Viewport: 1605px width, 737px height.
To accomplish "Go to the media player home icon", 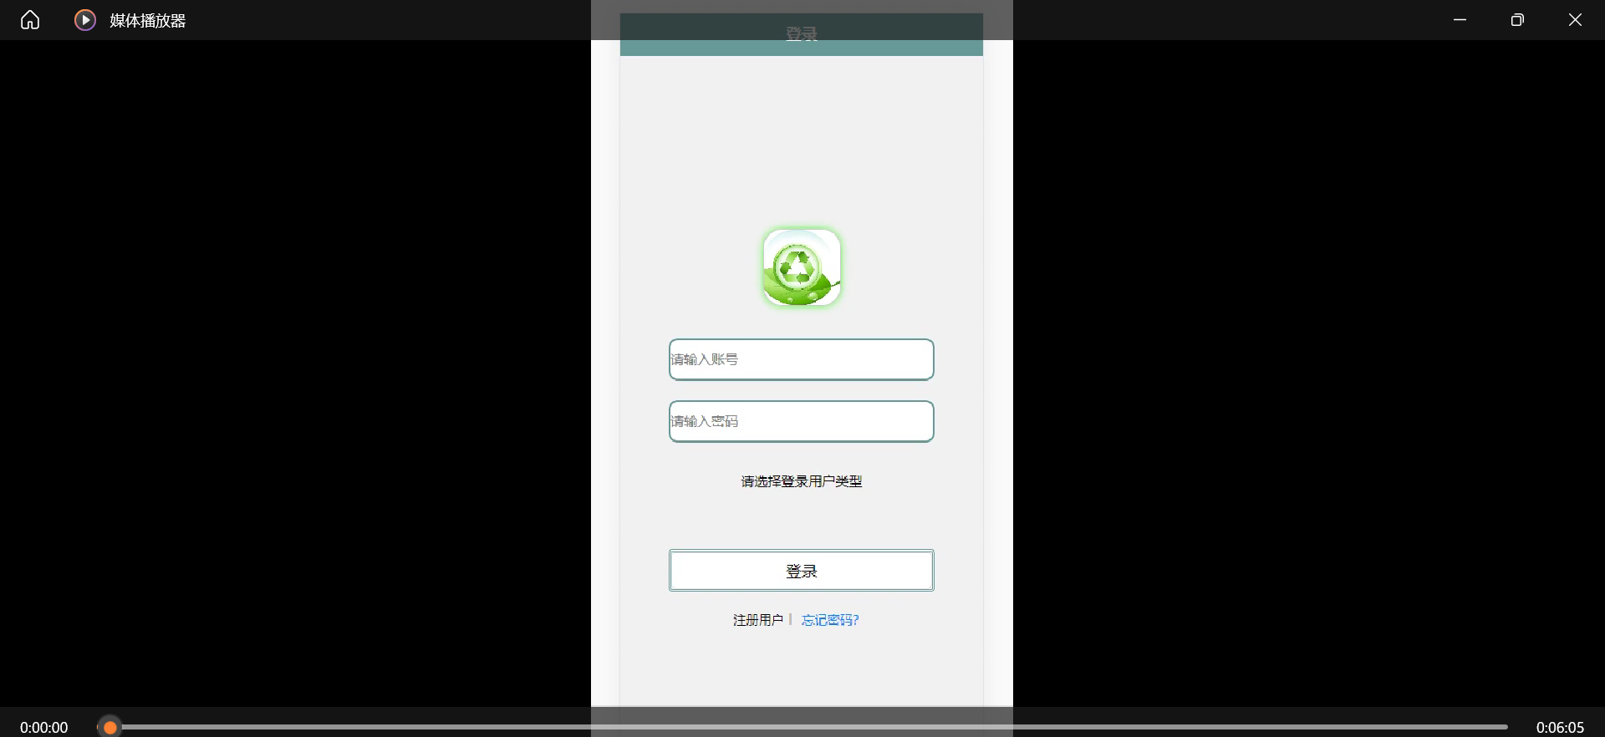I will point(30,20).
